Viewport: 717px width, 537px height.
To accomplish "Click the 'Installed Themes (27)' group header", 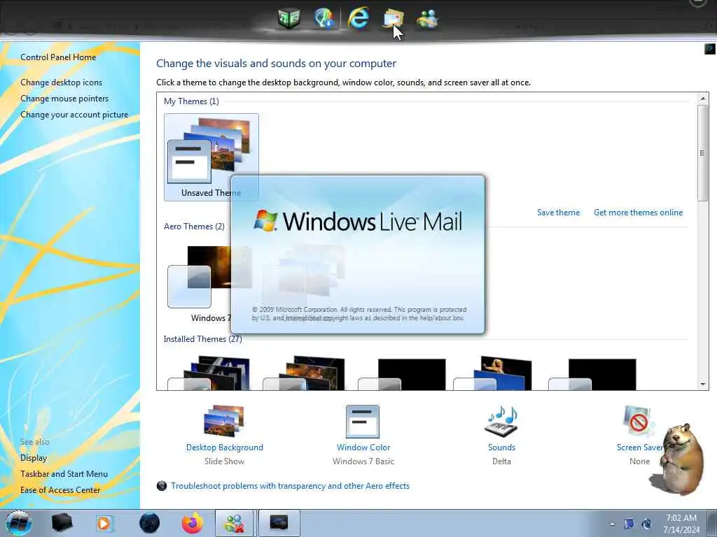I will coord(203,339).
